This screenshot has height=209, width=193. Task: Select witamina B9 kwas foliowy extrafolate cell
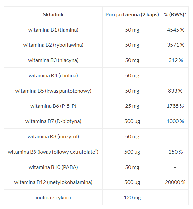coord(53,152)
